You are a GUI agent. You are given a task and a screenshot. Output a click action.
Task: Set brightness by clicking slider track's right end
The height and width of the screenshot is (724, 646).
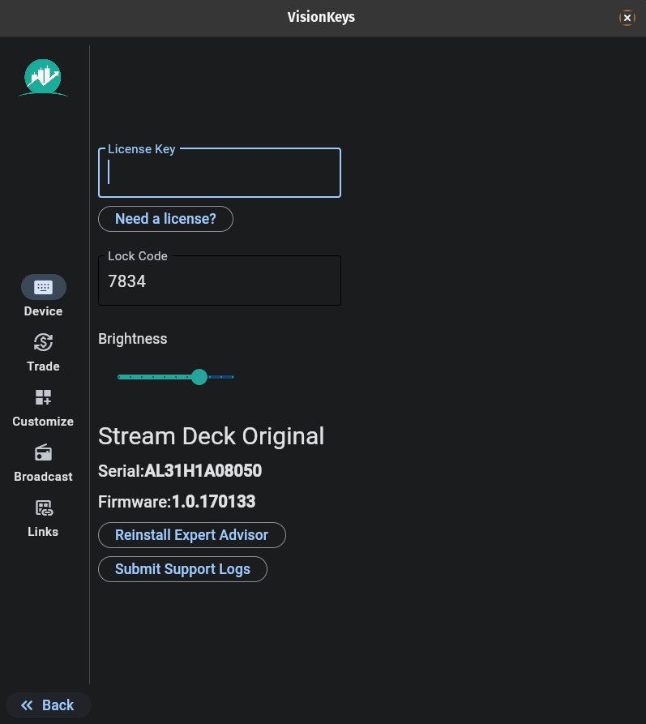(x=233, y=377)
